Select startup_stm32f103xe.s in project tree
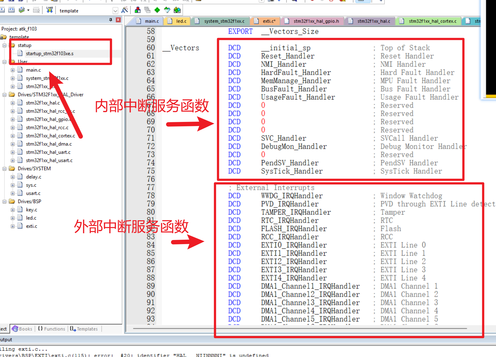Screen dimensions: 496x357 click(x=50, y=53)
